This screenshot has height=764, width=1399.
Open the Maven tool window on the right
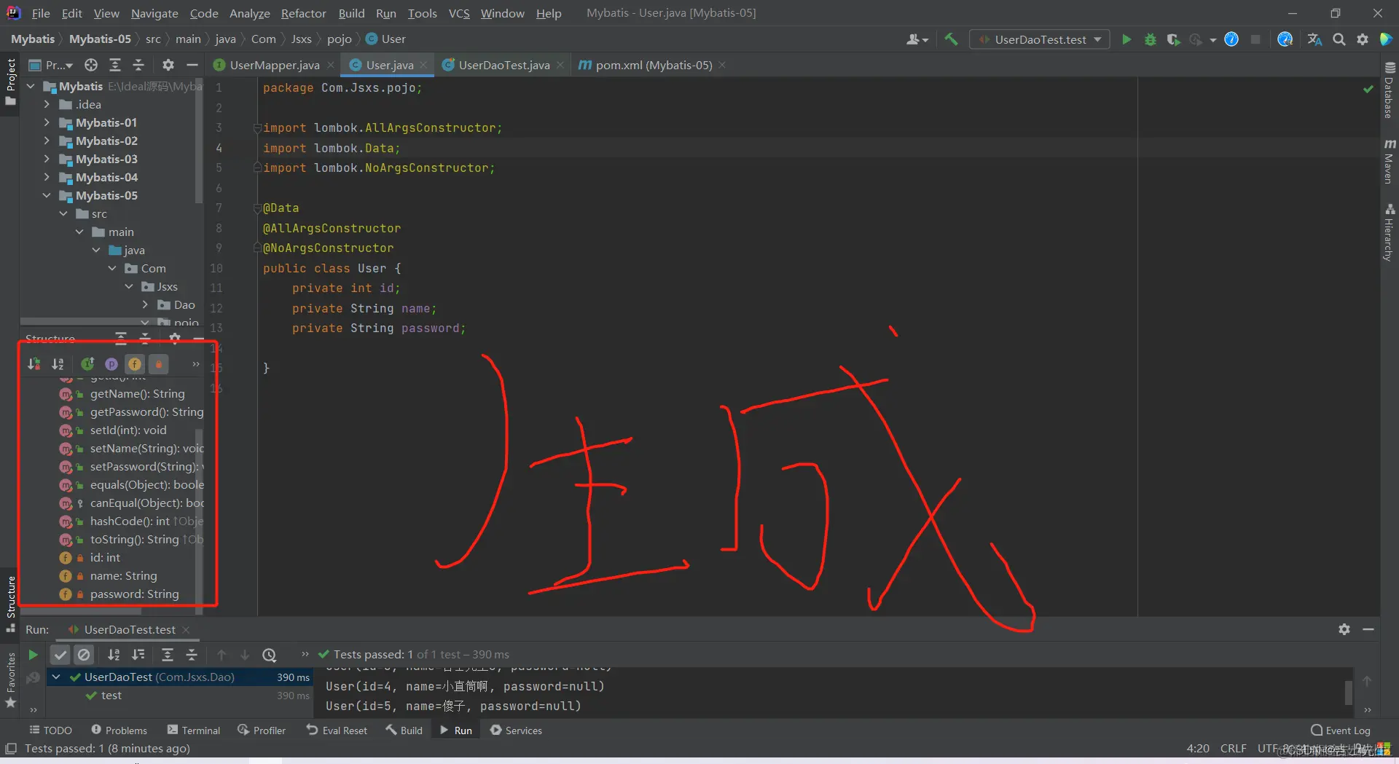tap(1389, 162)
